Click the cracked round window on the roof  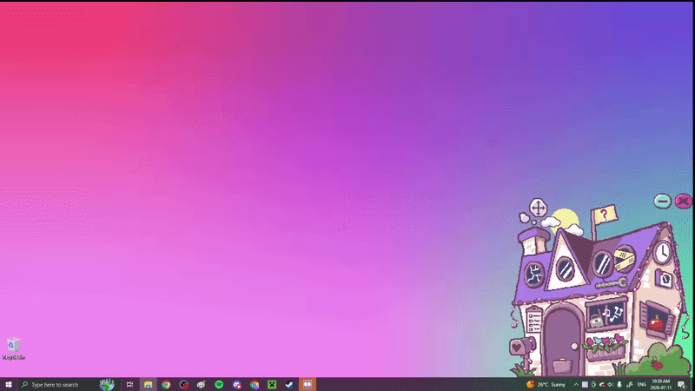pos(534,275)
